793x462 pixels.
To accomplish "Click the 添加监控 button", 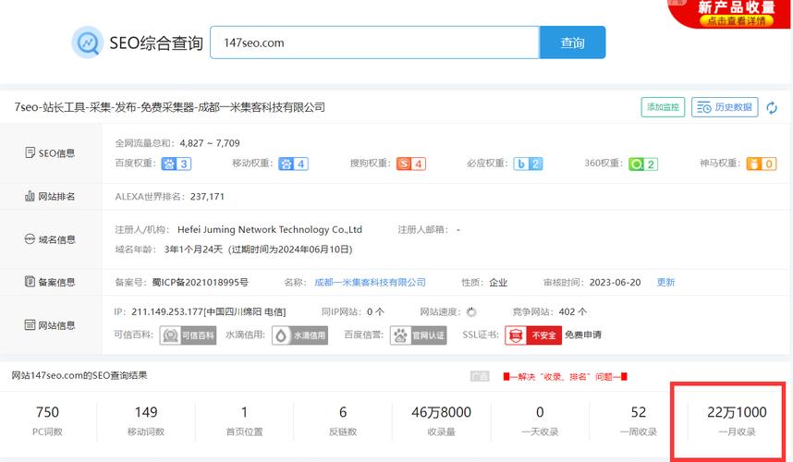I will pos(663,107).
